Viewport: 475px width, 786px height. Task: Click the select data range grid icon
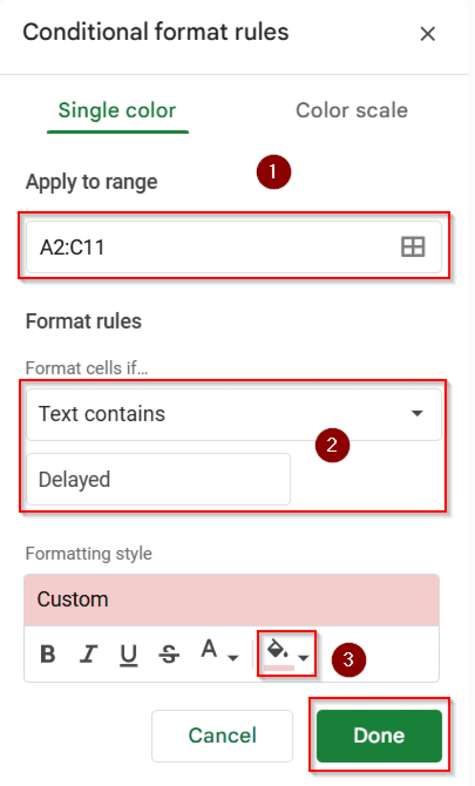click(x=413, y=247)
